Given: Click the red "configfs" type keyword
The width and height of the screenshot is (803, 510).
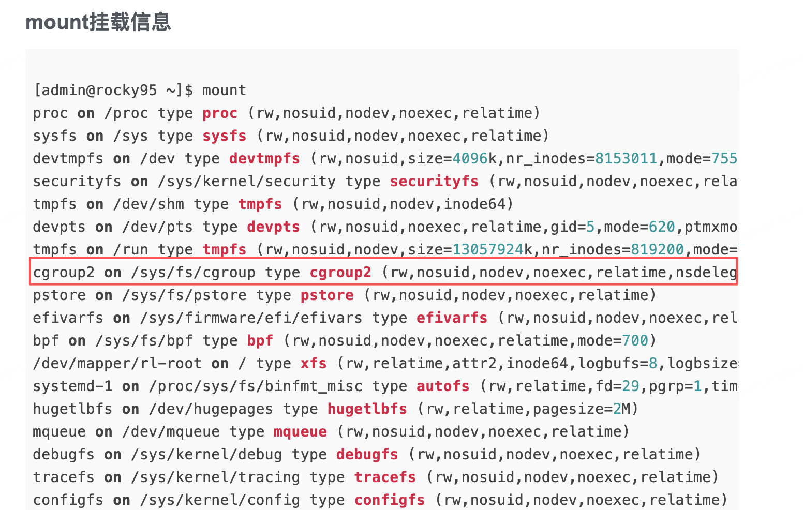Looking at the screenshot, I should point(389,500).
